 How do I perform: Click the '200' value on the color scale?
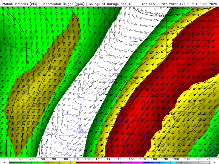point(176,159)
